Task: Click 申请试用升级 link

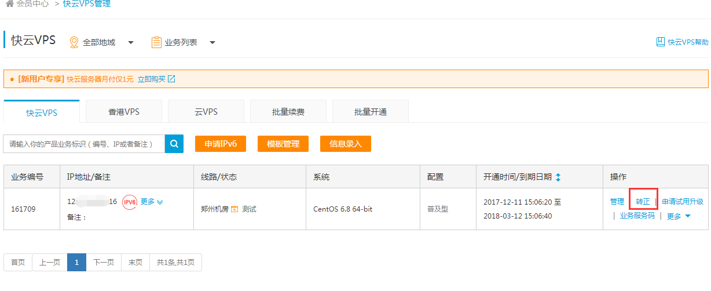Action: [x=682, y=202]
